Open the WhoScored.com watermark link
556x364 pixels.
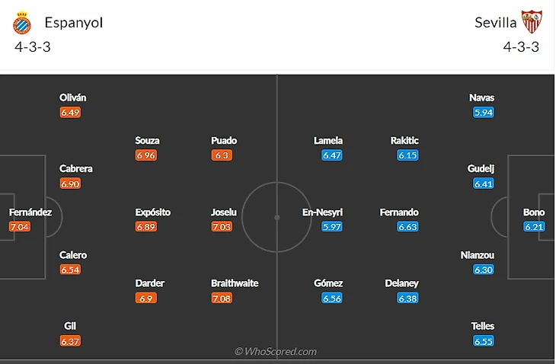[x=276, y=352]
